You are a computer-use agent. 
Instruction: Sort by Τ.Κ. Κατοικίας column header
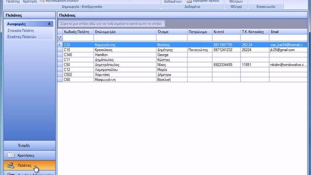click(x=255, y=32)
